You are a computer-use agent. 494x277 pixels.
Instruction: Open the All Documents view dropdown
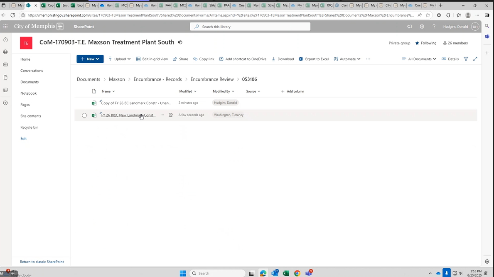point(419,59)
